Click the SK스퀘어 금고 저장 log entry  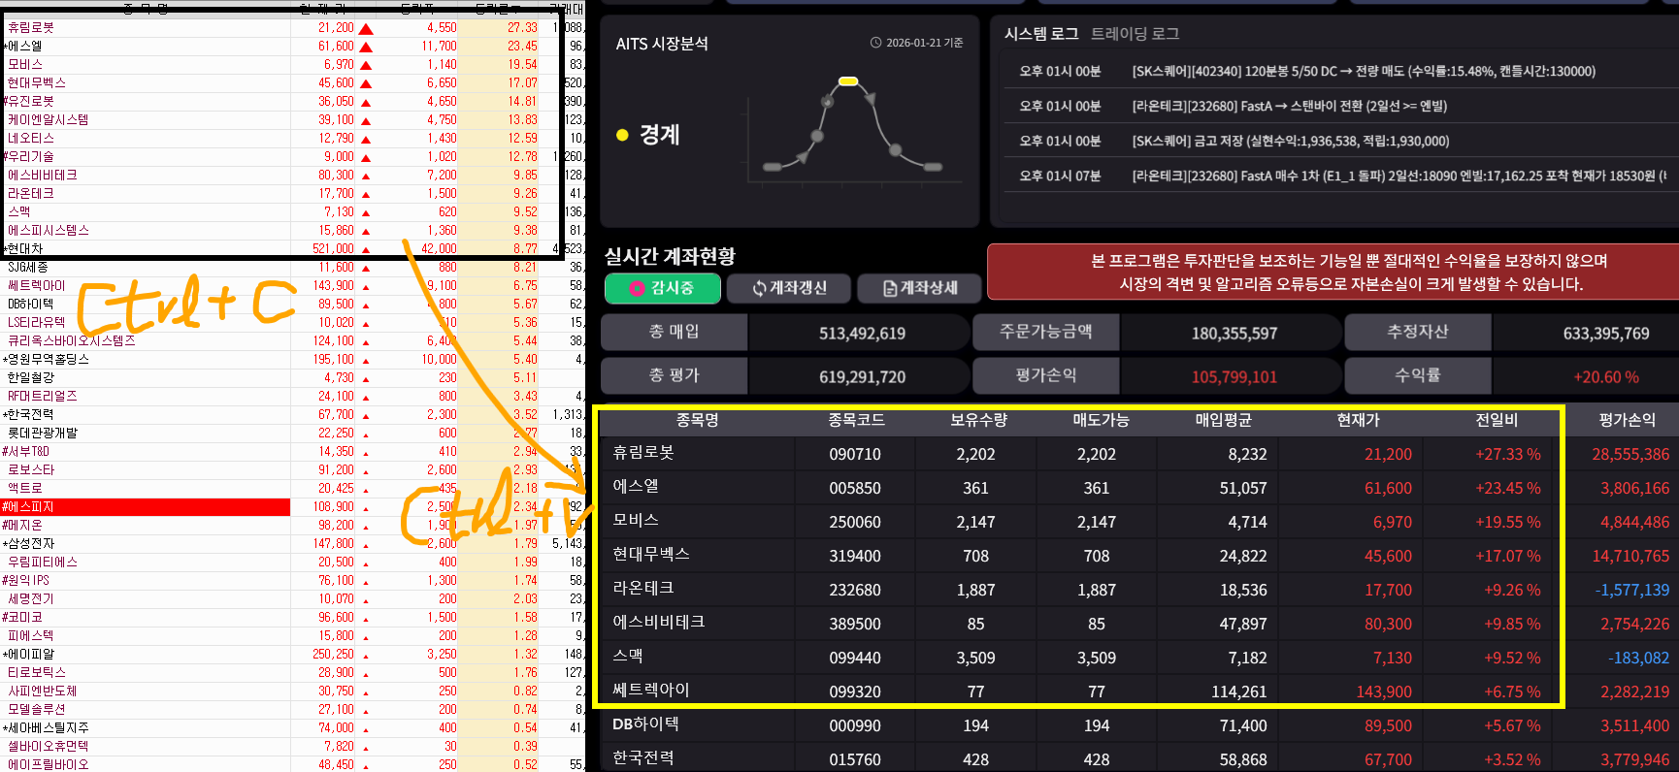(x=1290, y=141)
